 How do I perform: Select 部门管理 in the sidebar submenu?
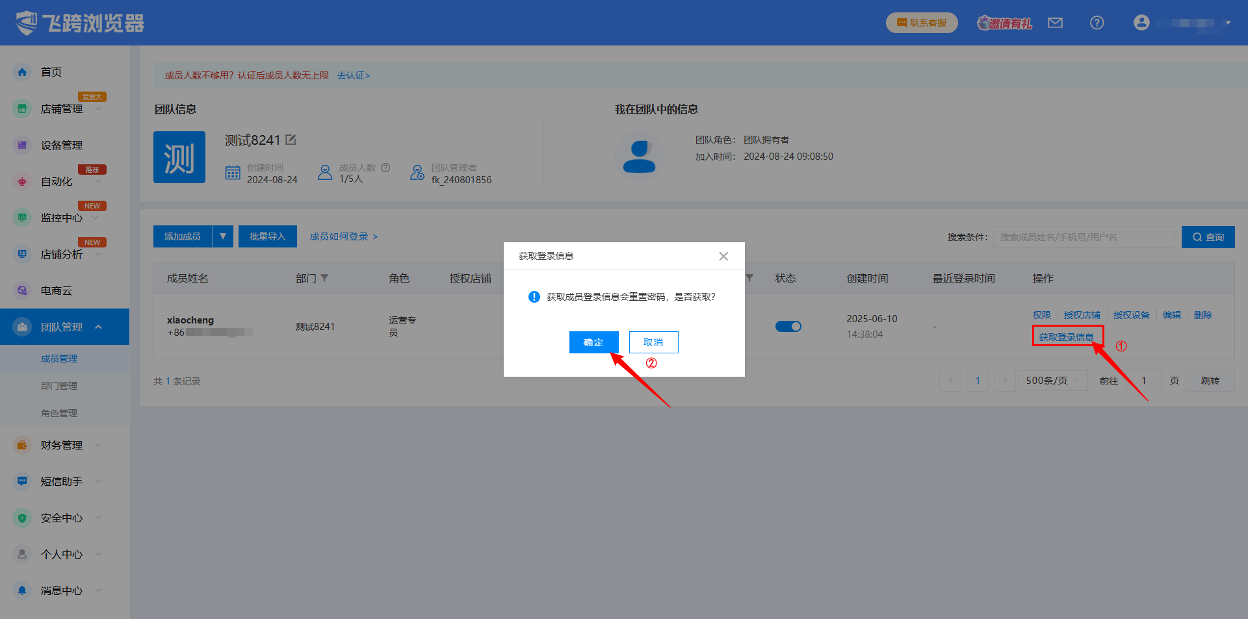point(59,386)
